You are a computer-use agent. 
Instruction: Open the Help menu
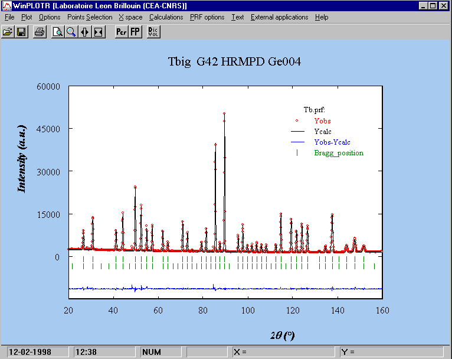[322, 17]
